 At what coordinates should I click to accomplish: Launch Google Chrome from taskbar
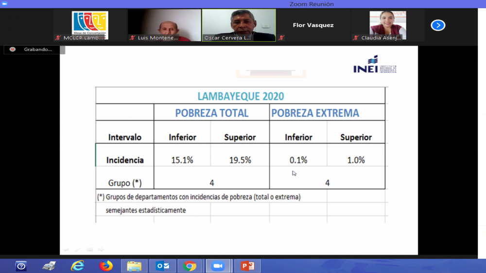190,266
